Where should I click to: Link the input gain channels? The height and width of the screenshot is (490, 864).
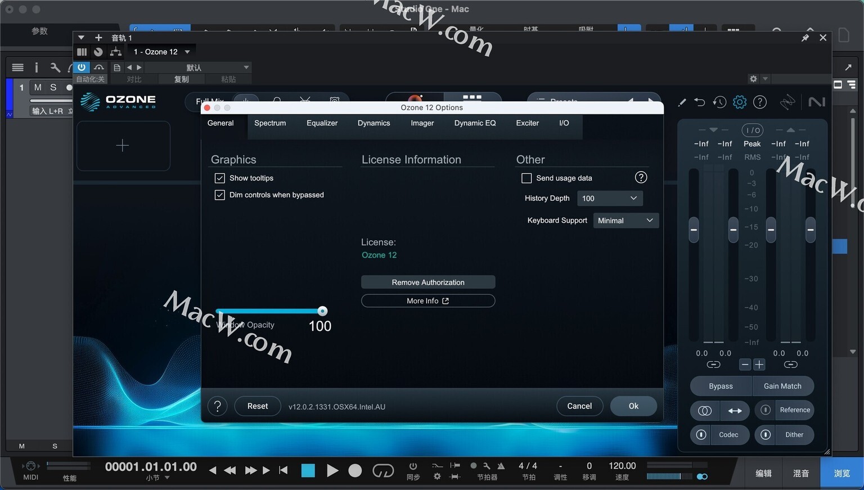(713, 365)
